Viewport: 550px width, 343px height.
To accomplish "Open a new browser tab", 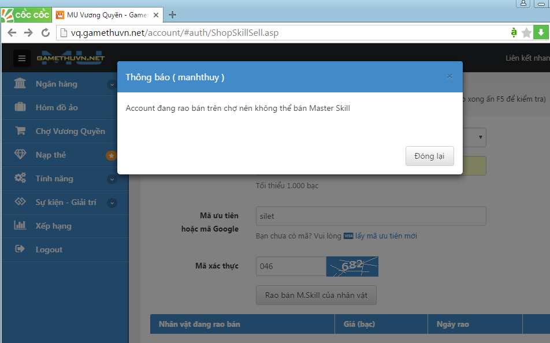I will point(172,14).
